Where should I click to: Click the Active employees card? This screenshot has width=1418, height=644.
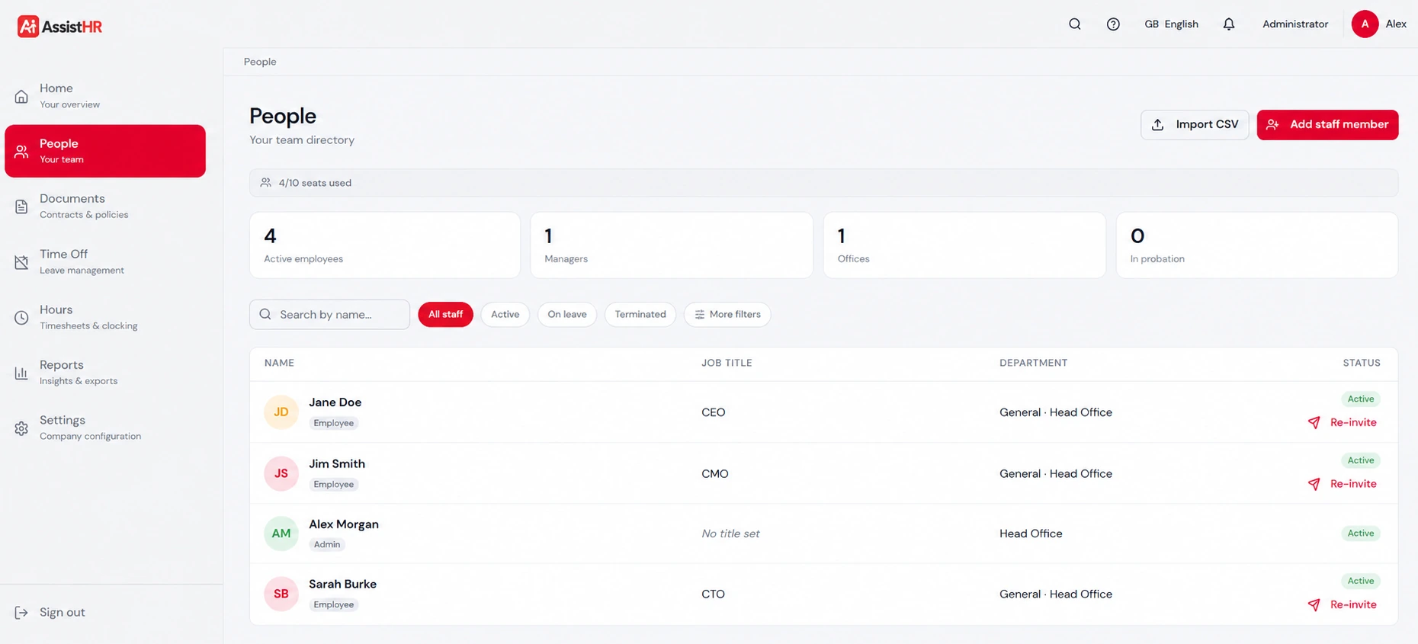tap(385, 245)
